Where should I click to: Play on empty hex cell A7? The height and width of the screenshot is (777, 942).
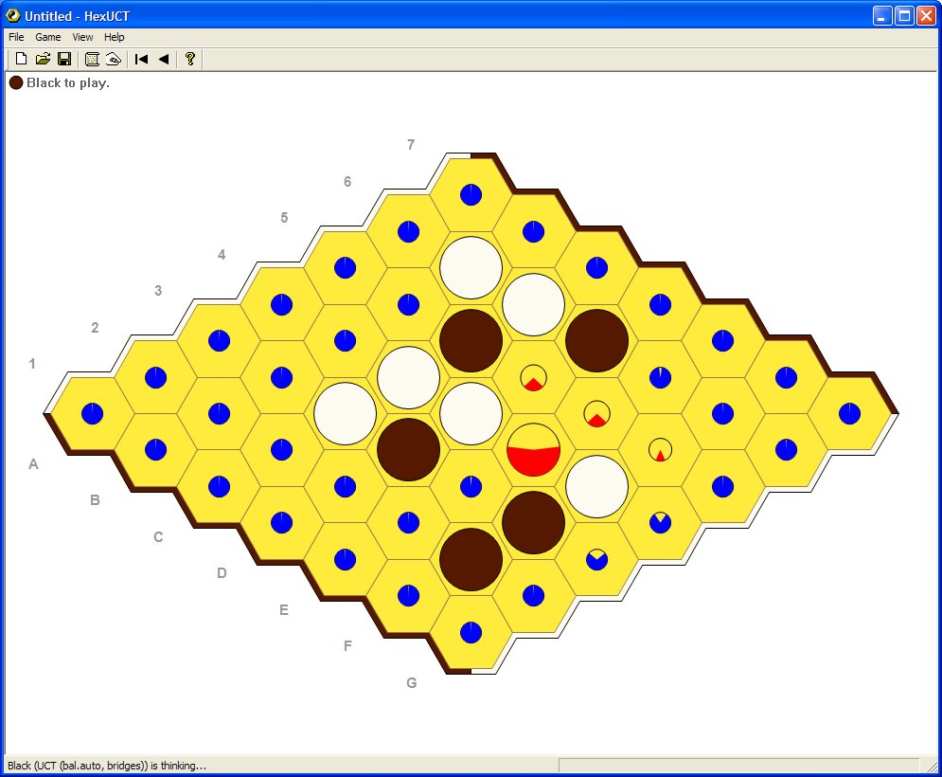471,194
